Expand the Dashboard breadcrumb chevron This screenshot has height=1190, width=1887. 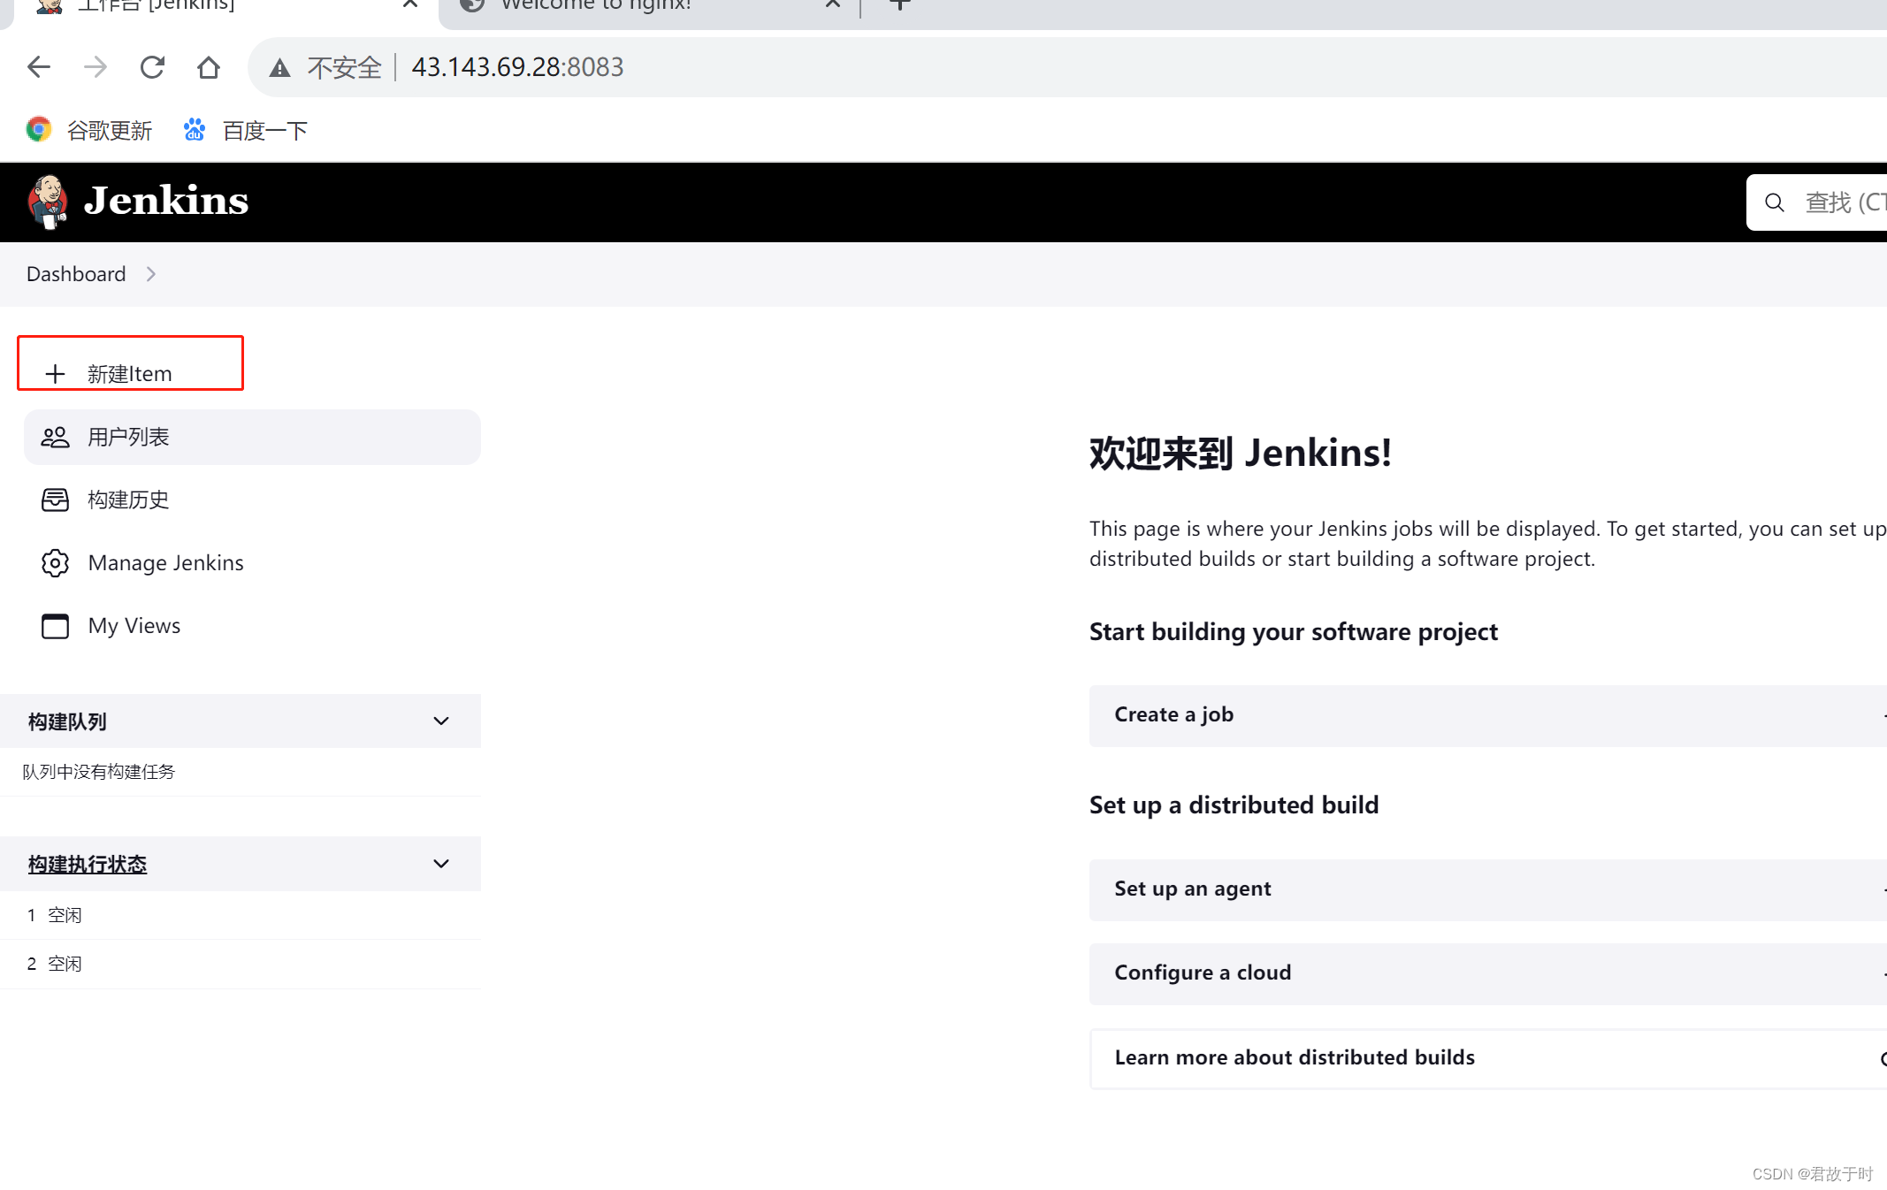click(x=151, y=274)
